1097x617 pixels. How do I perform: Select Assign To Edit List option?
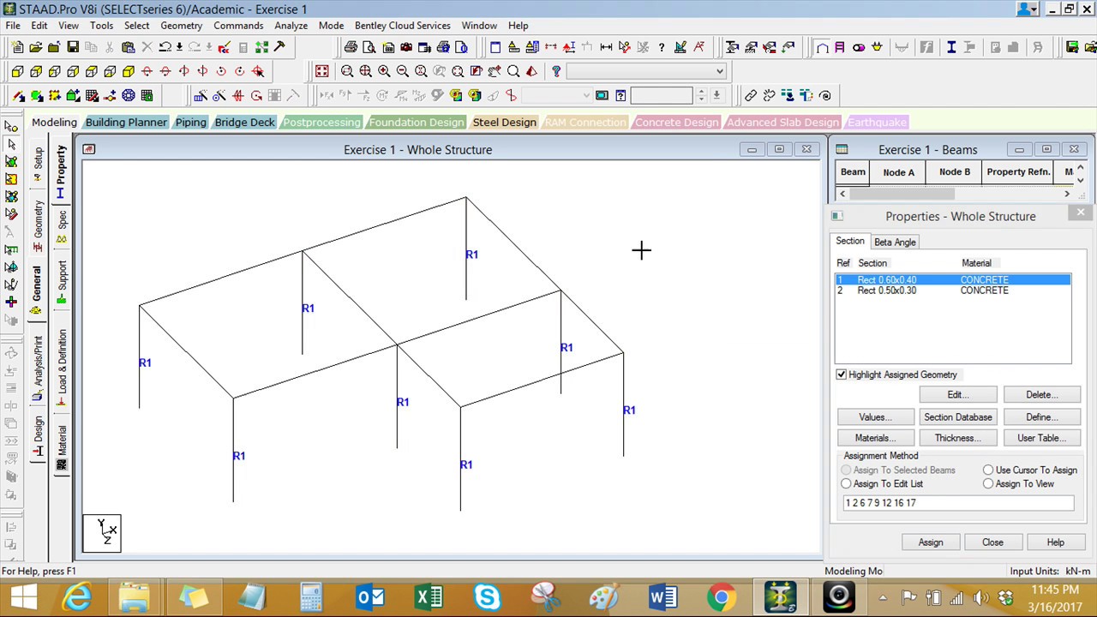(846, 483)
